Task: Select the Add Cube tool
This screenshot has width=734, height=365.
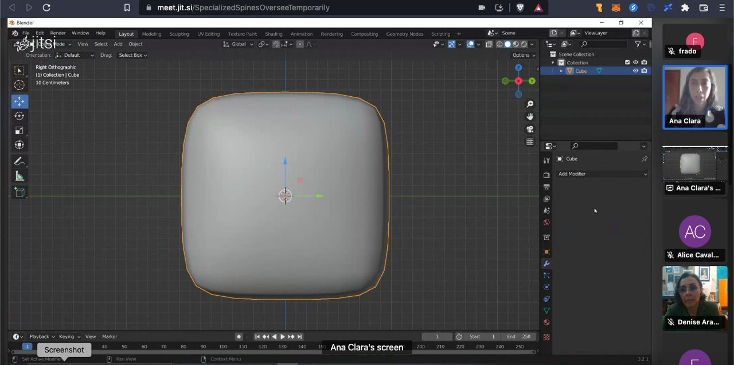Action: click(19, 193)
